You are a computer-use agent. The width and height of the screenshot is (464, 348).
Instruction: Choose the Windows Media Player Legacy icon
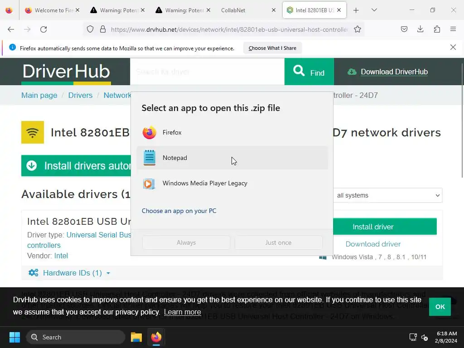(x=149, y=184)
